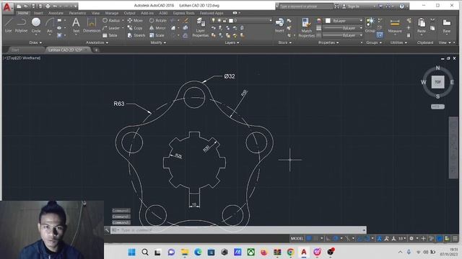Toggle grid display in status bar
Screen dimensions: 462x259
pos(309,238)
